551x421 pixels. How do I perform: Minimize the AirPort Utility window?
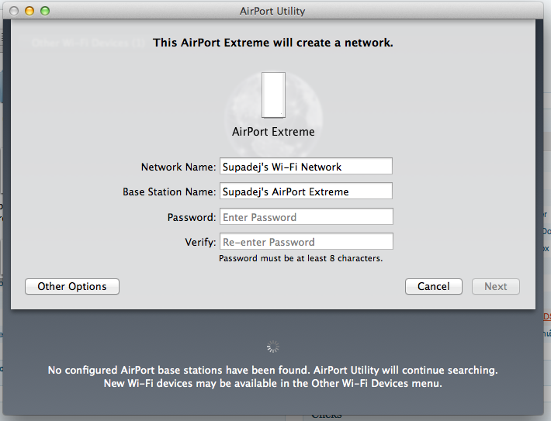(29, 11)
